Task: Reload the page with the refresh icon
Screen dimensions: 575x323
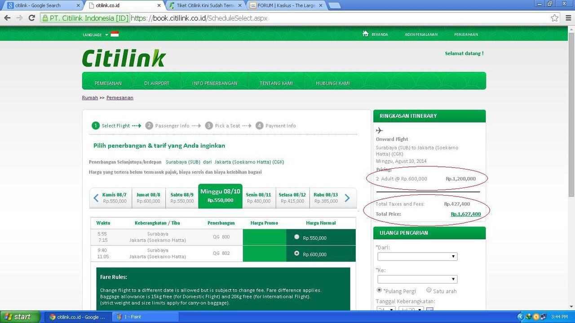Action: tap(31, 18)
